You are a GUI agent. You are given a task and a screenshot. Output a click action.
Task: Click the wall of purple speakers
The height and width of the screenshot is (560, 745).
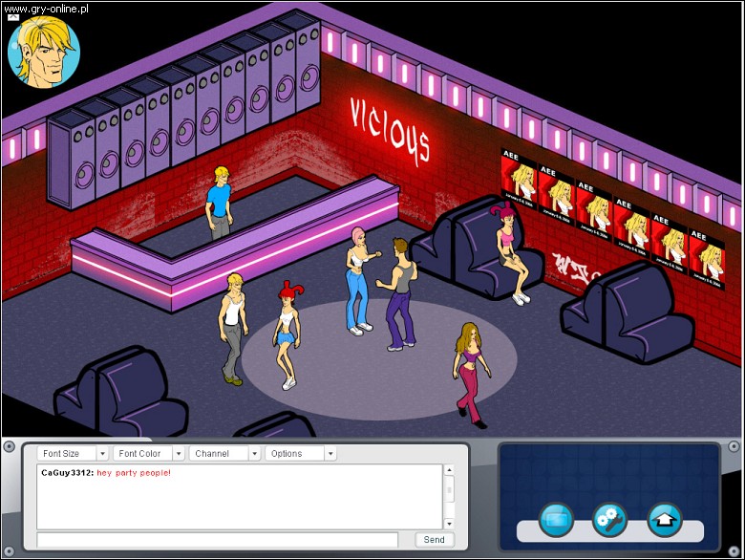185,109
